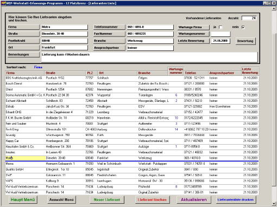The image size is (277, 207).
Task: Click the Bemerkungen label button
Action: pyautogui.click(x=23, y=55)
